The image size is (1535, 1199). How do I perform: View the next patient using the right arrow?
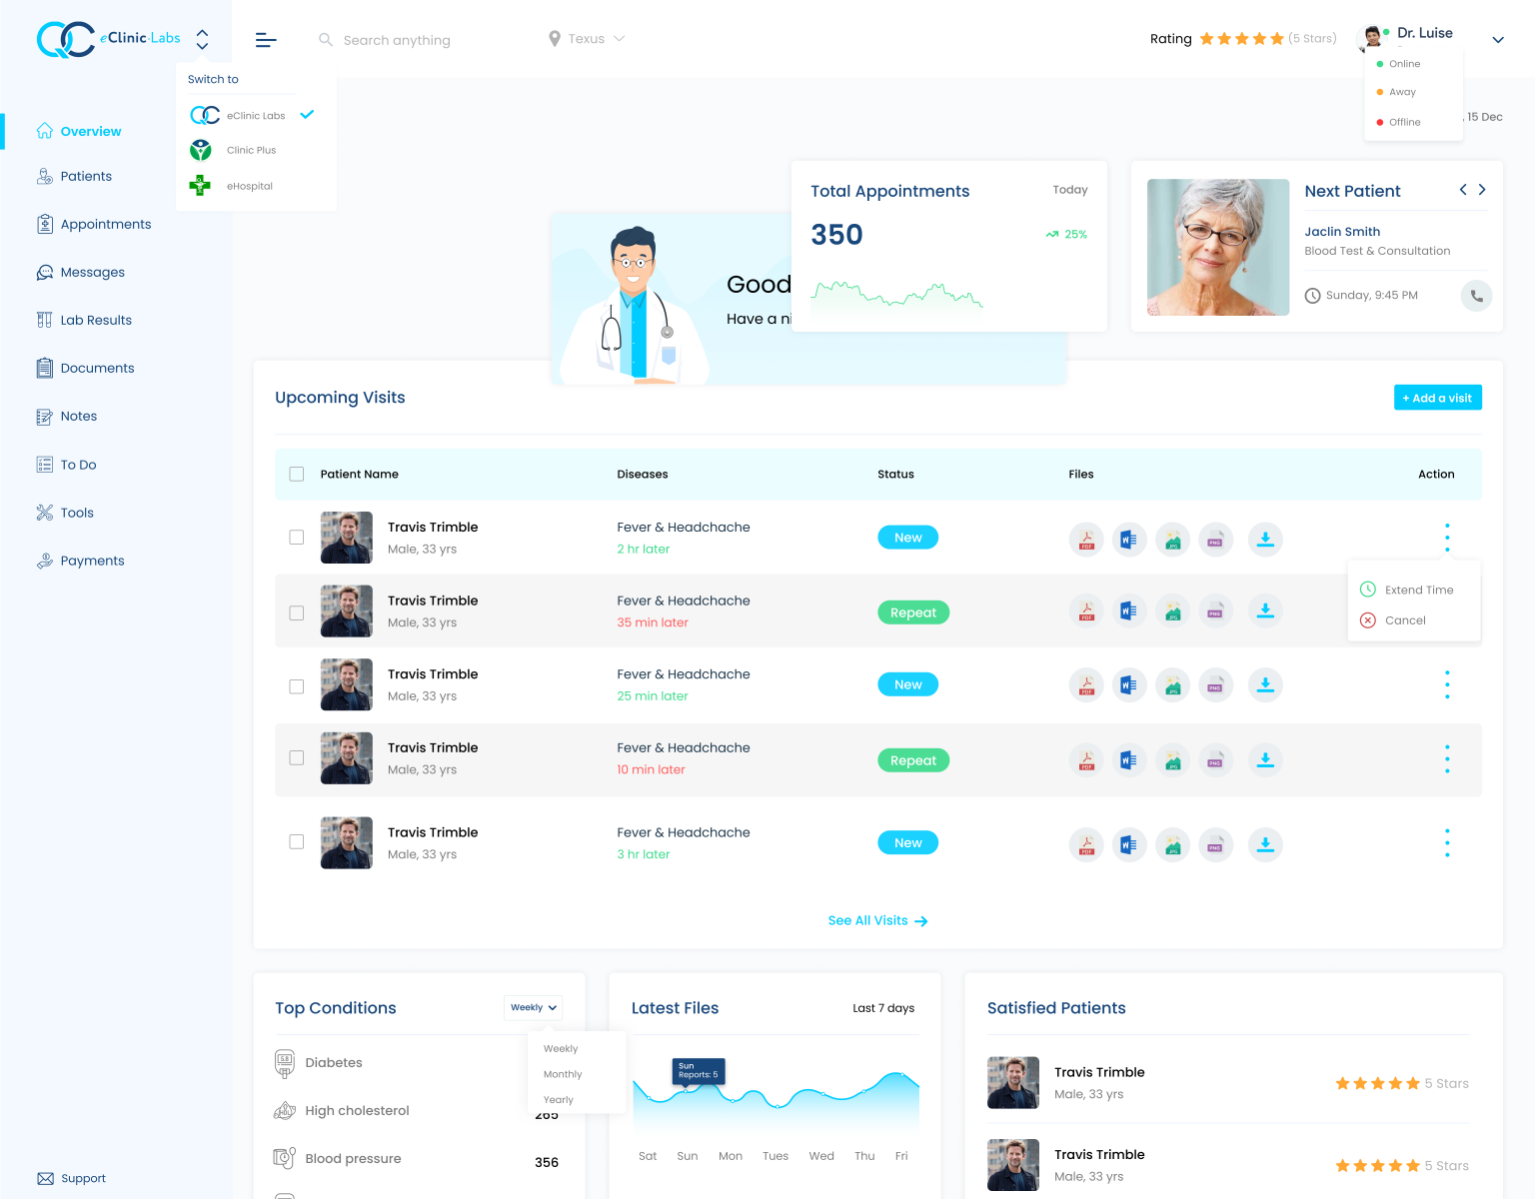[x=1482, y=189]
